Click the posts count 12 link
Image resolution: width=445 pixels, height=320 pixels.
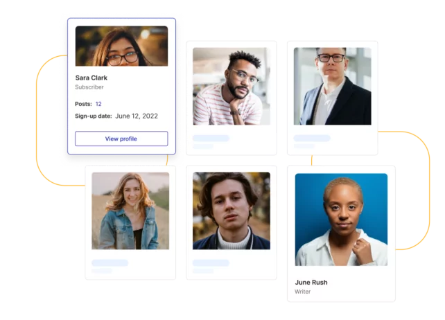coord(98,104)
